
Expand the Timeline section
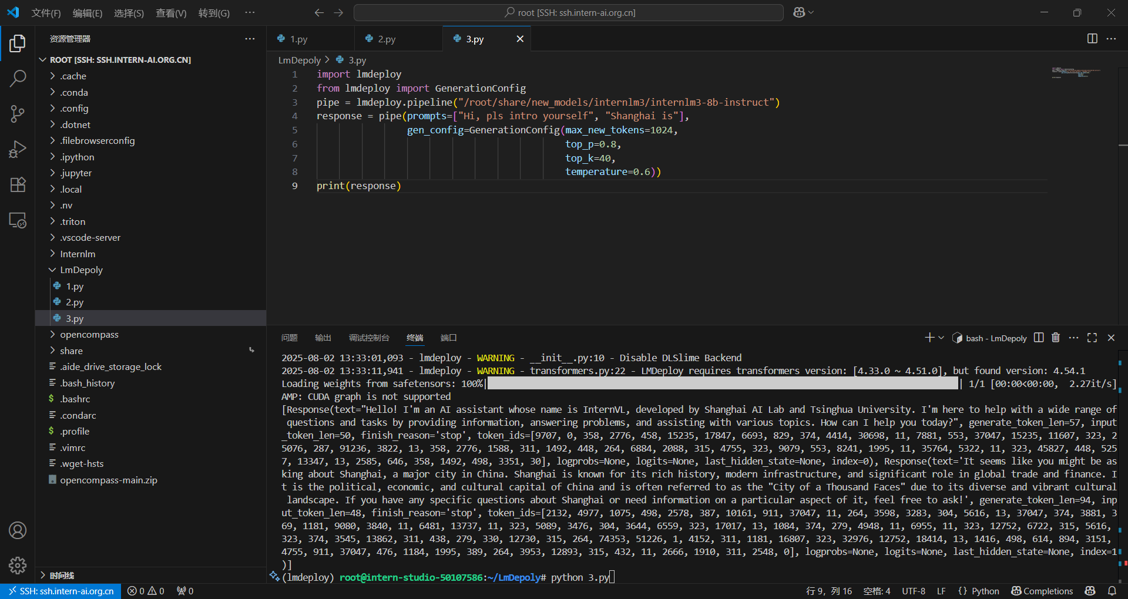click(x=42, y=575)
